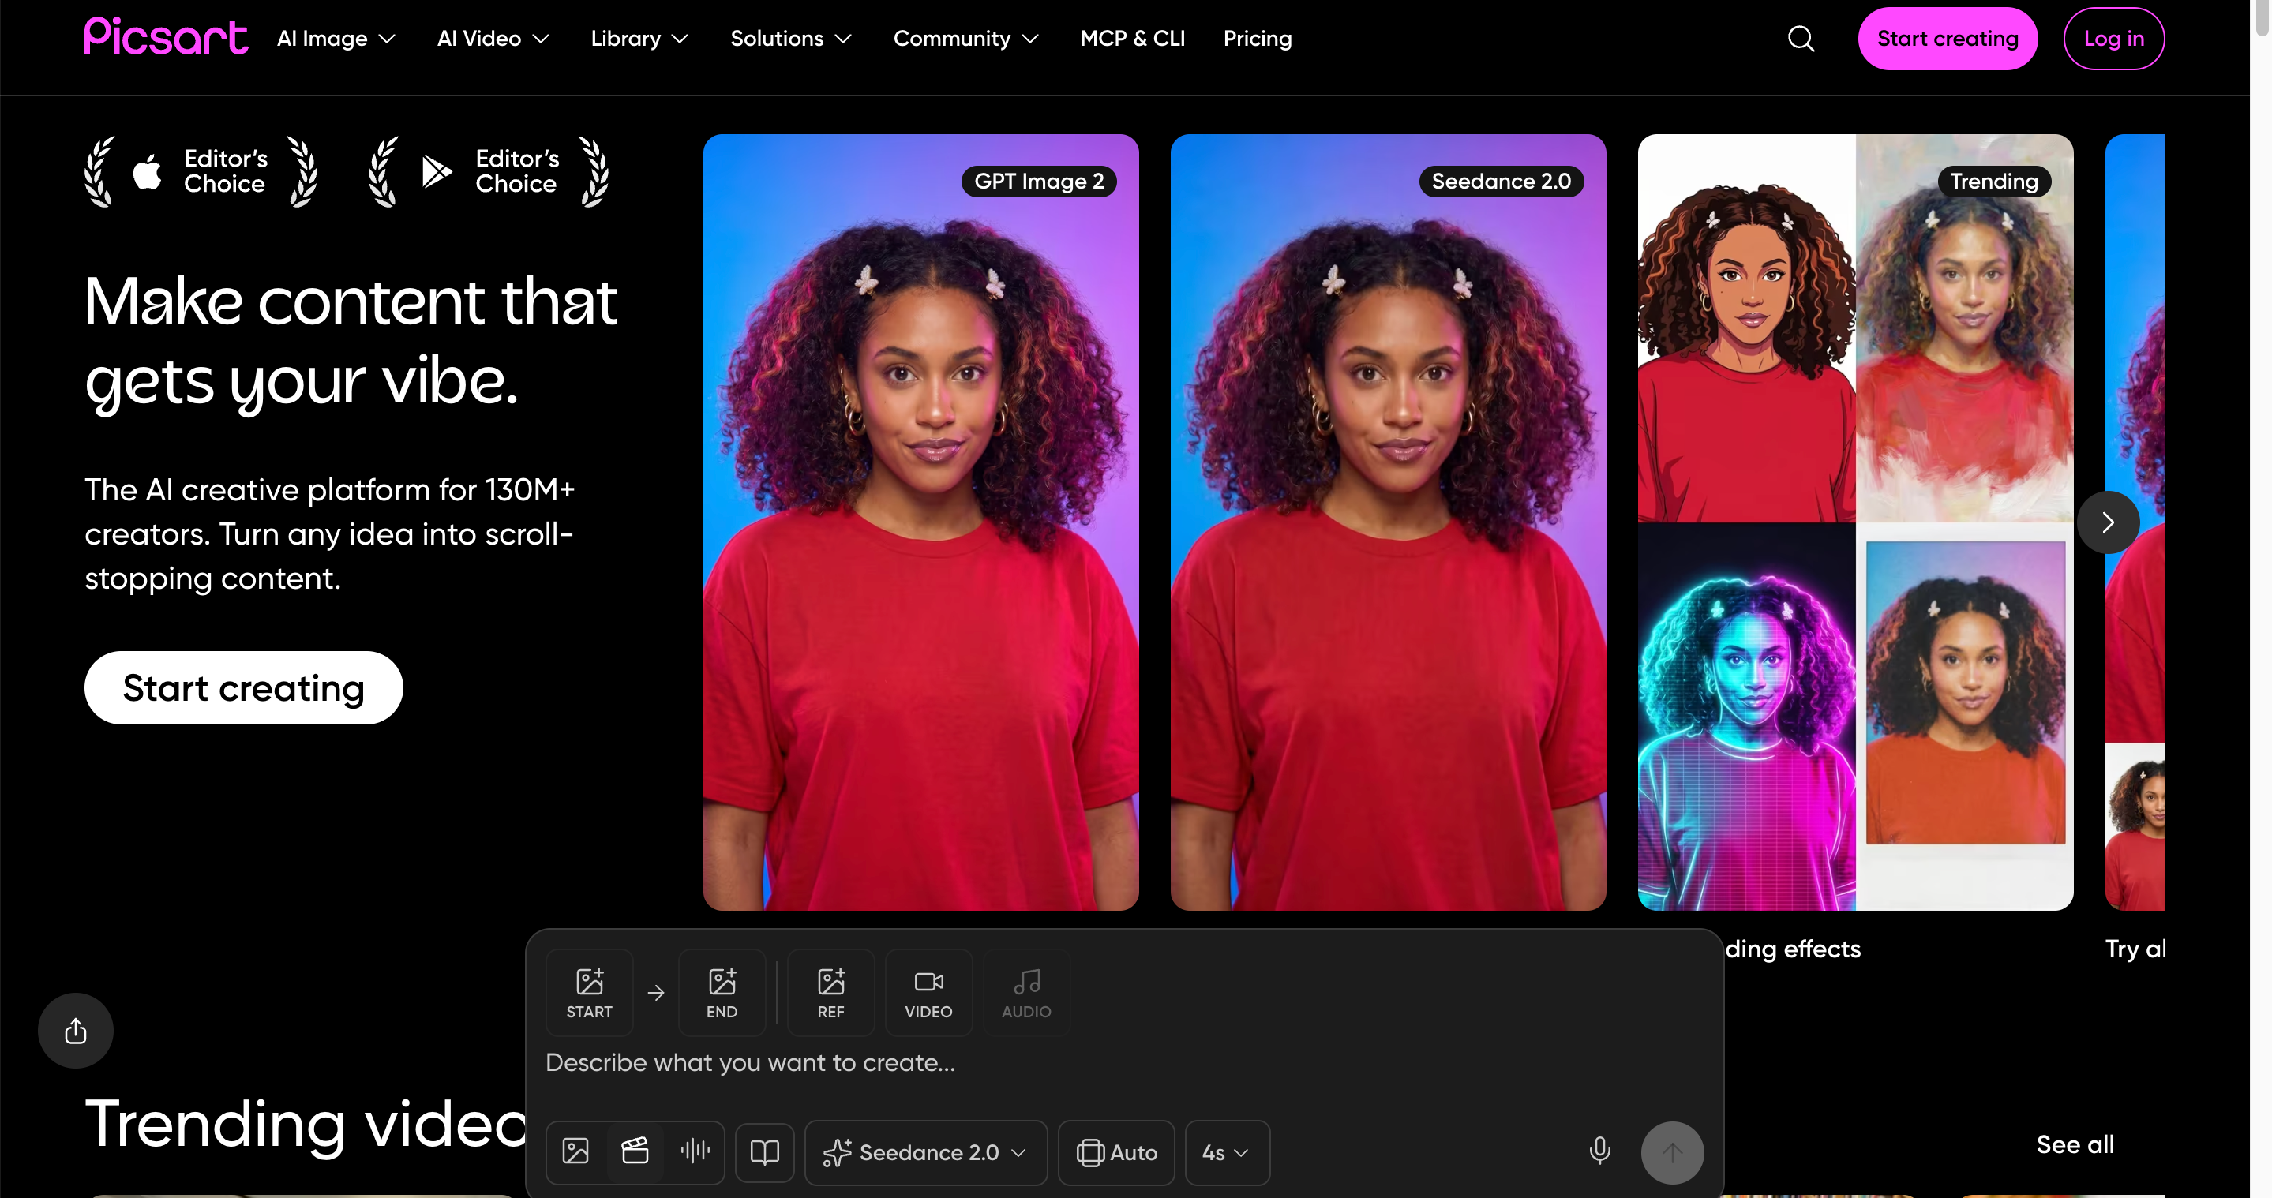Open the Trending effects collage card
Viewport: 2272px width, 1198px height.
point(1856,522)
